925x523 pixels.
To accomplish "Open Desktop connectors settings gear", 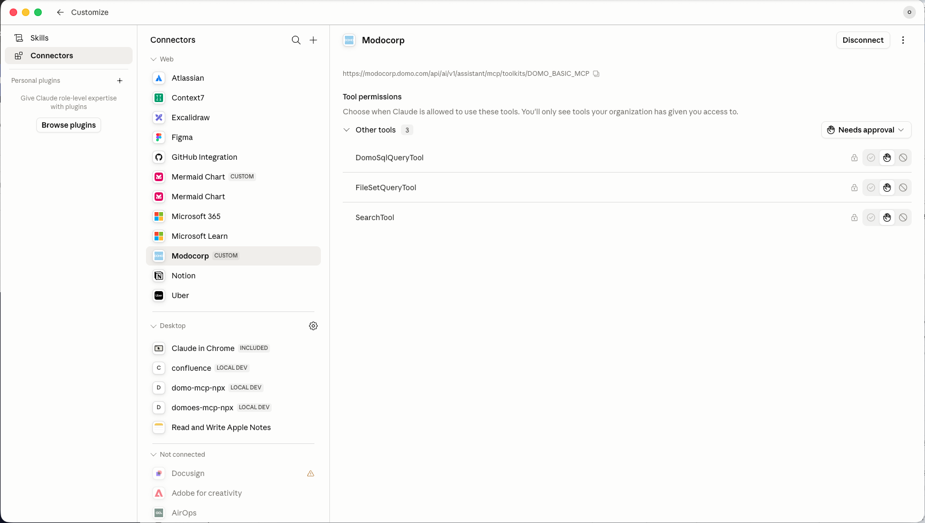I will [x=313, y=326].
